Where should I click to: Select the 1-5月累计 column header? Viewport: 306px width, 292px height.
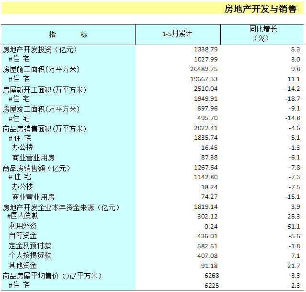pyautogui.click(x=177, y=34)
